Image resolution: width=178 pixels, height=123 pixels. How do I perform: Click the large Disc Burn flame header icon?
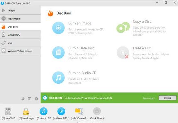51,13
